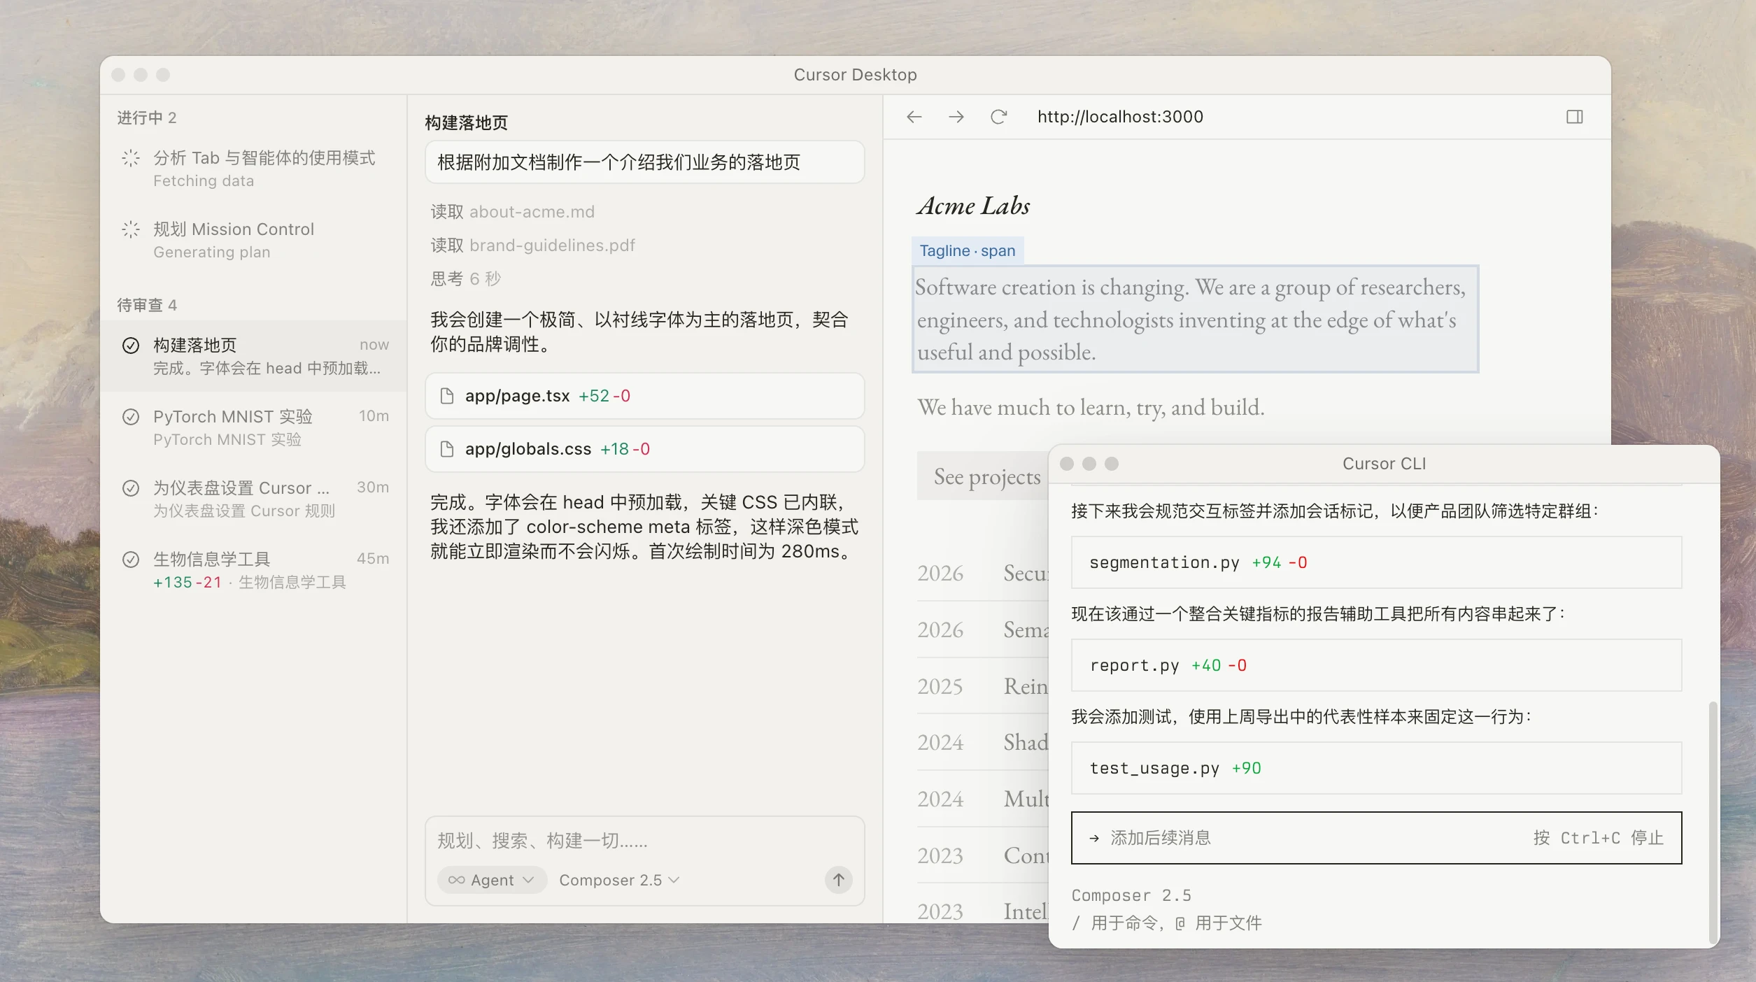
Task: Click checkmark icon for 为仪表盘设置 Cursor
Action: 131,488
